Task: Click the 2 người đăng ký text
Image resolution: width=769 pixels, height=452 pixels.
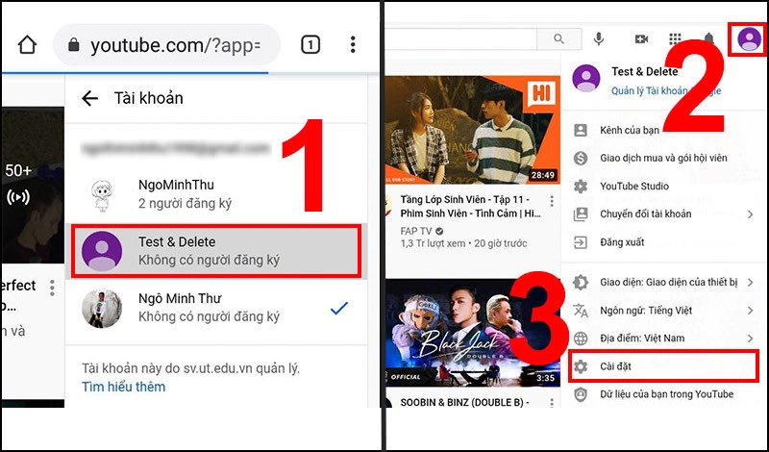Action: 185,203
